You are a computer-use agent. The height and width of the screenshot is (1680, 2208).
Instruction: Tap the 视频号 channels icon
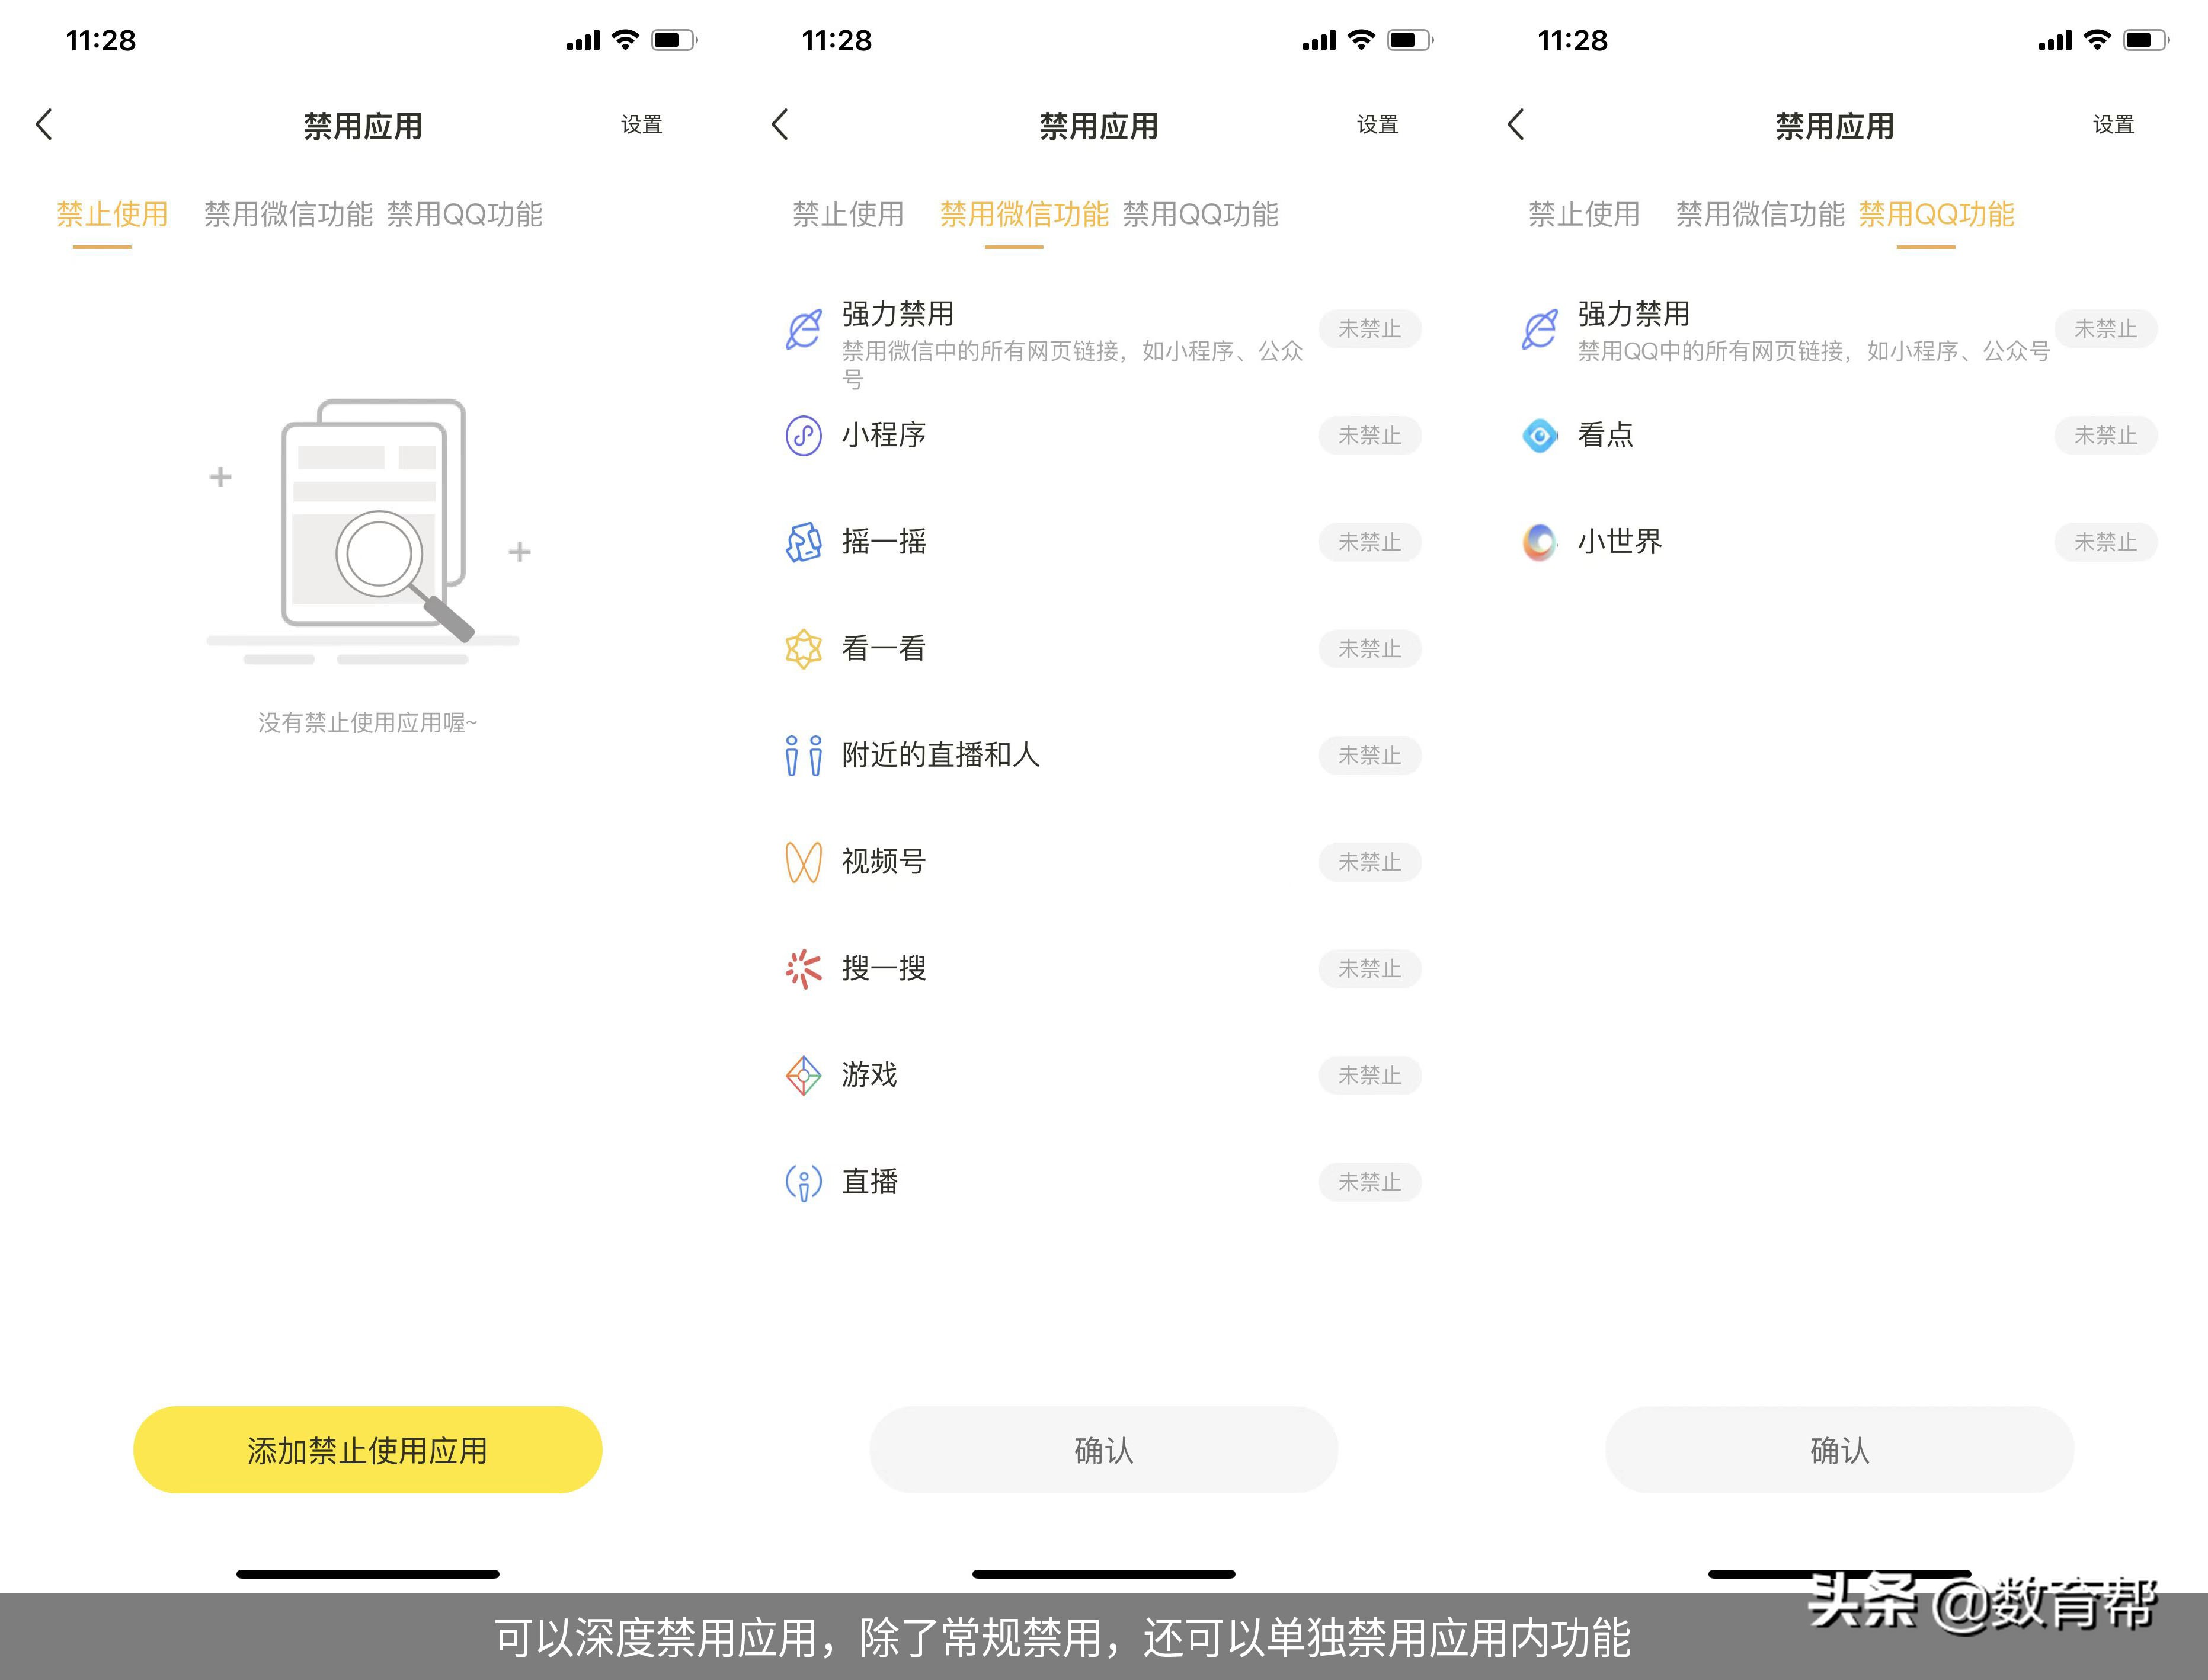(x=803, y=862)
